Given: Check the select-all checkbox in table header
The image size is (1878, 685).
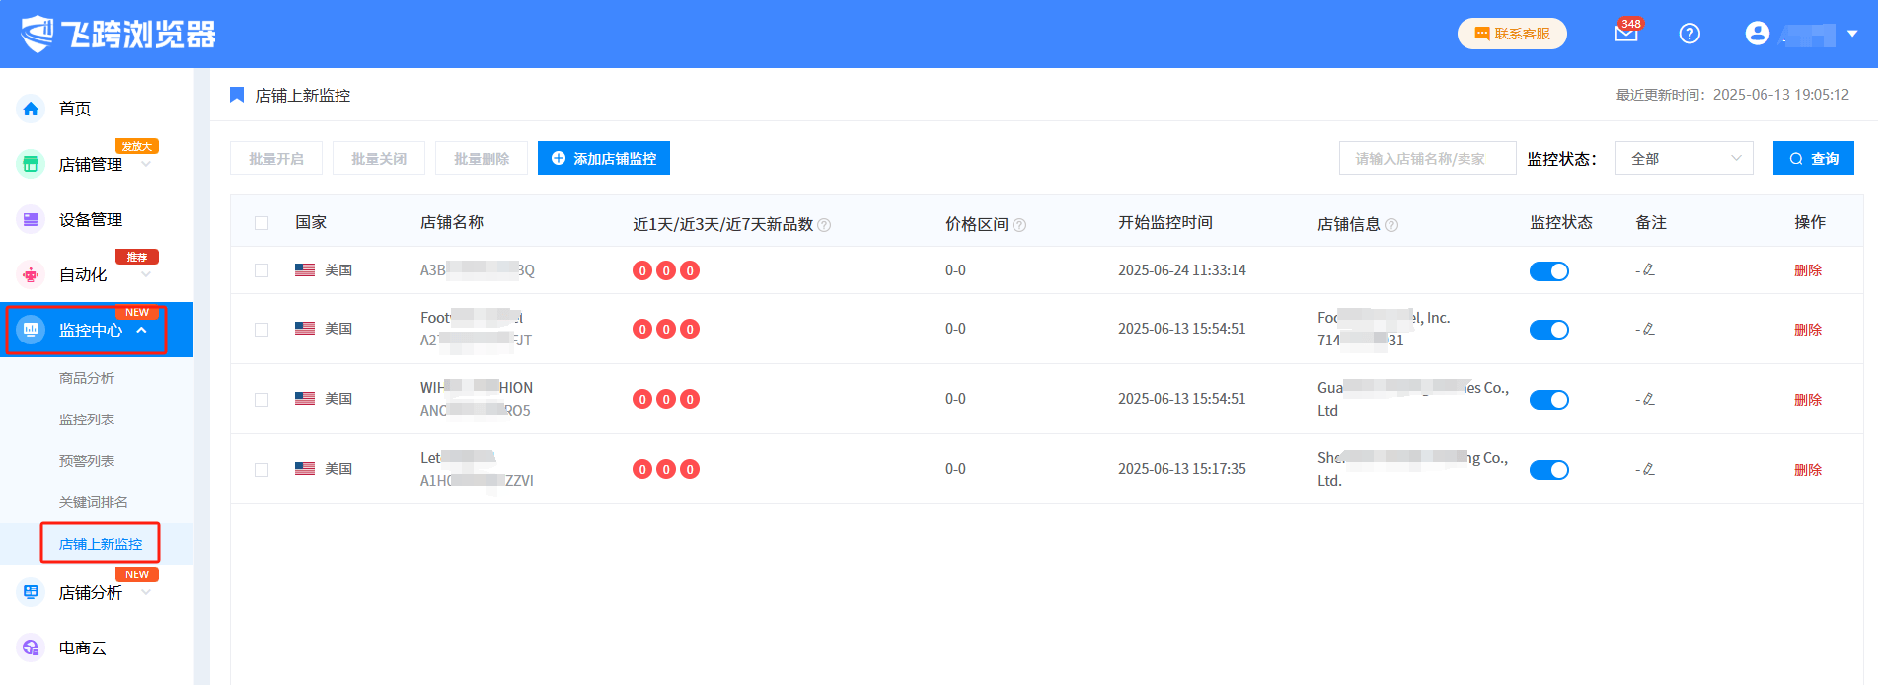Looking at the screenshot, I should pyautogui.click(x=262, y=223).
